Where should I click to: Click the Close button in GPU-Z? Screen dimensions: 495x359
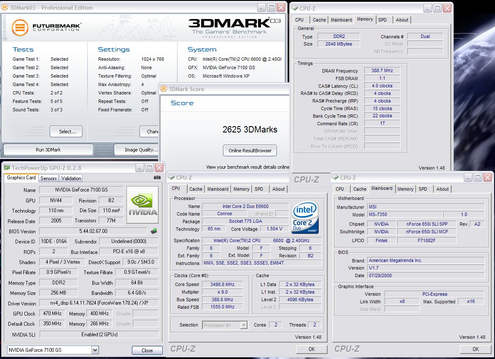pos(147,350)
